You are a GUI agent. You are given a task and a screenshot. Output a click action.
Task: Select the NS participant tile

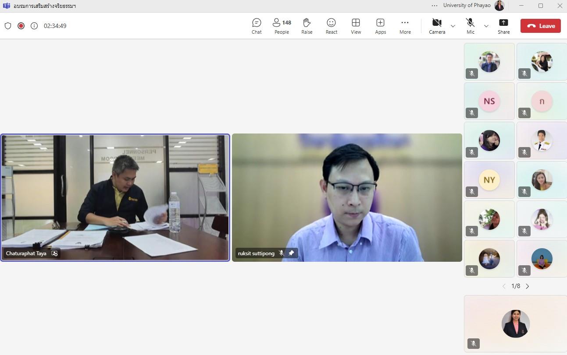[489, 101]
